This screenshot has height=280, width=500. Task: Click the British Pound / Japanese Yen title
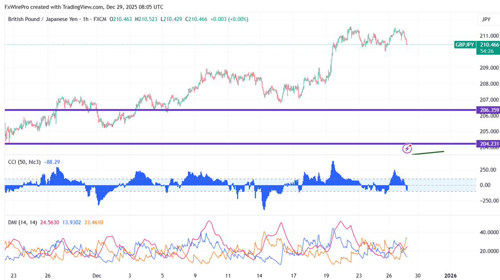(x=42, y=19)
